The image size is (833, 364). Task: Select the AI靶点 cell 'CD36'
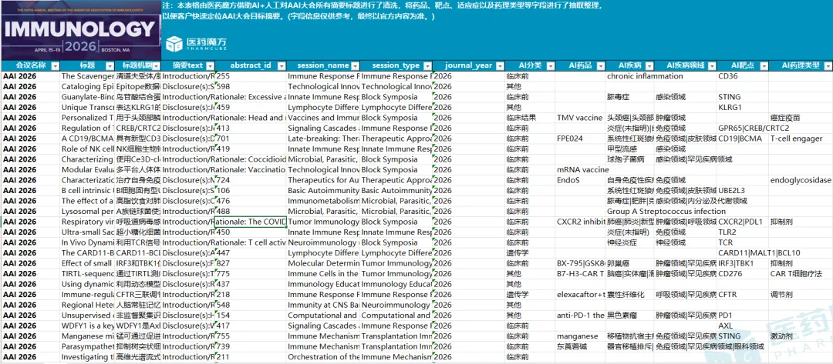click(x=743, y=76)
